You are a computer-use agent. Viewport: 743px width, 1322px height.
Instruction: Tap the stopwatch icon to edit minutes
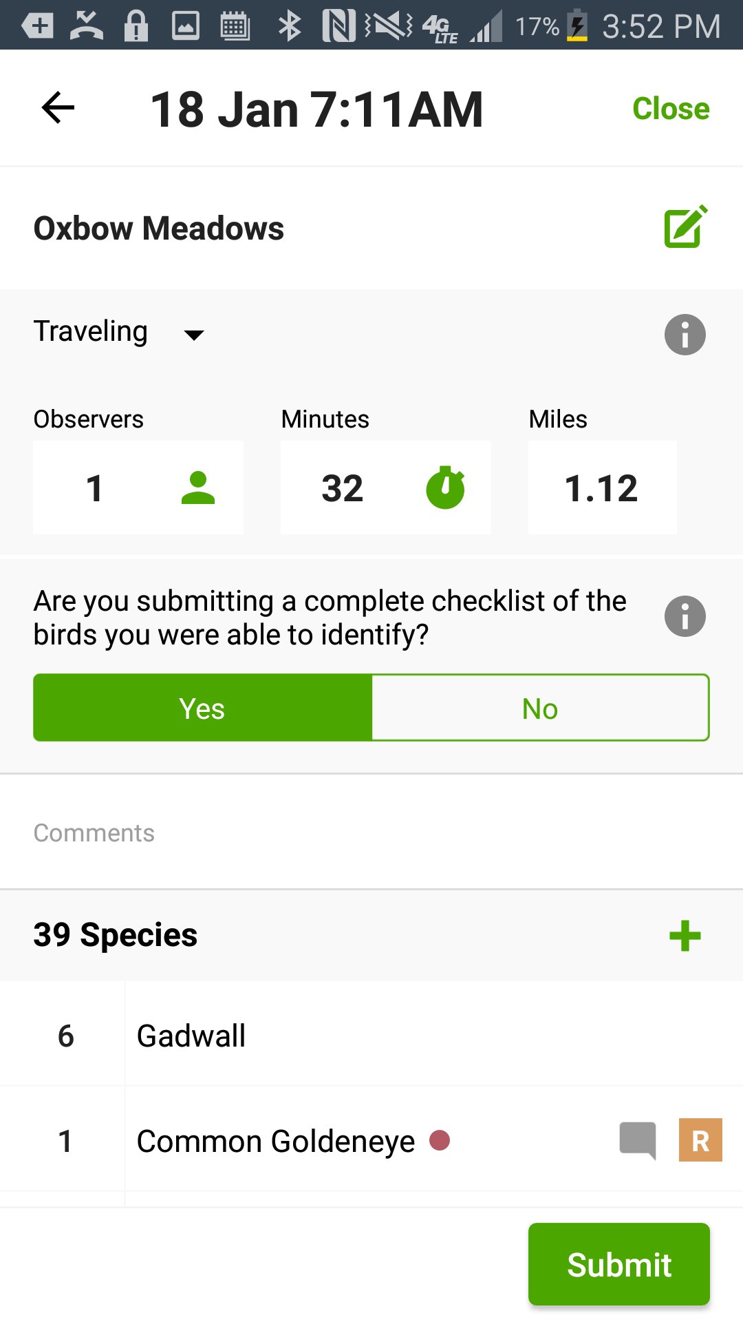click(444, 487)
